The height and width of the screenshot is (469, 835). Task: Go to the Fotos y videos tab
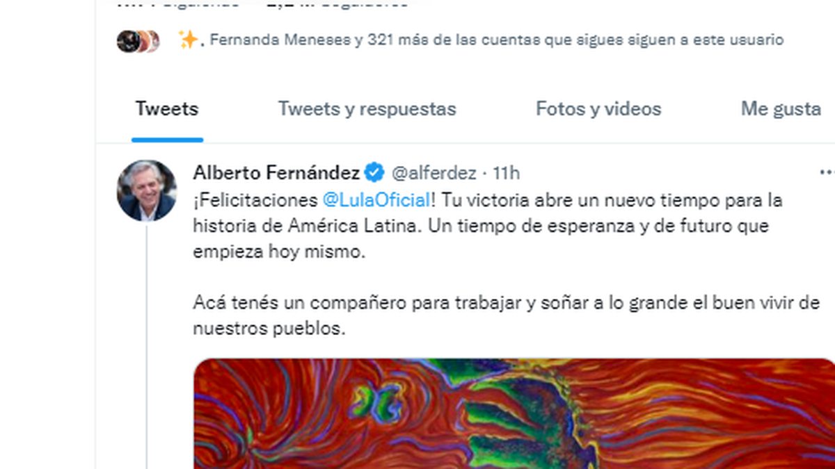598,109
